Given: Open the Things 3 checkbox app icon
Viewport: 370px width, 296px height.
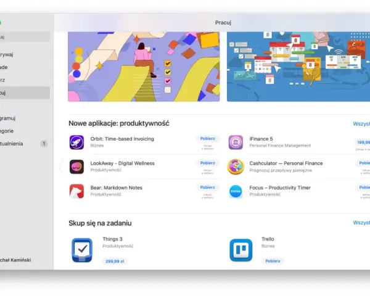Looking at the screenshot, I should point(82,250).
